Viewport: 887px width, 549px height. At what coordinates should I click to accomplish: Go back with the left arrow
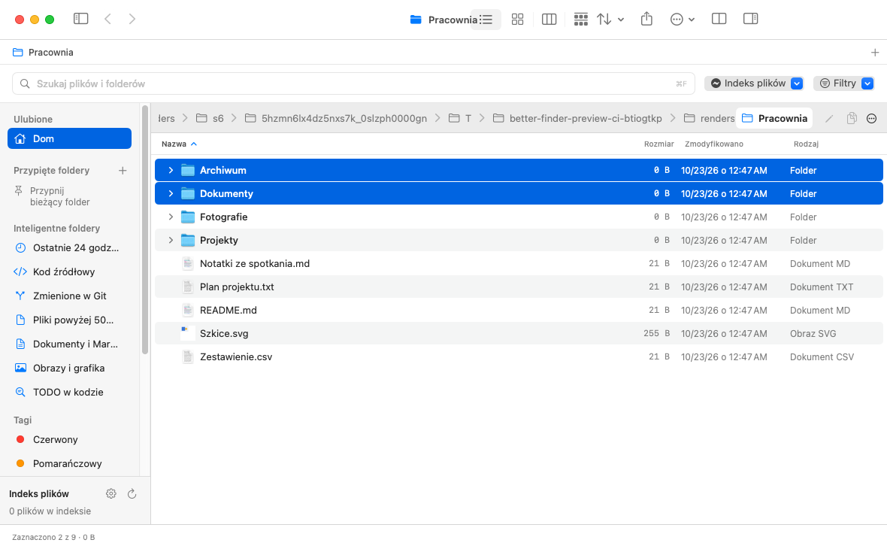coord(107,19)
